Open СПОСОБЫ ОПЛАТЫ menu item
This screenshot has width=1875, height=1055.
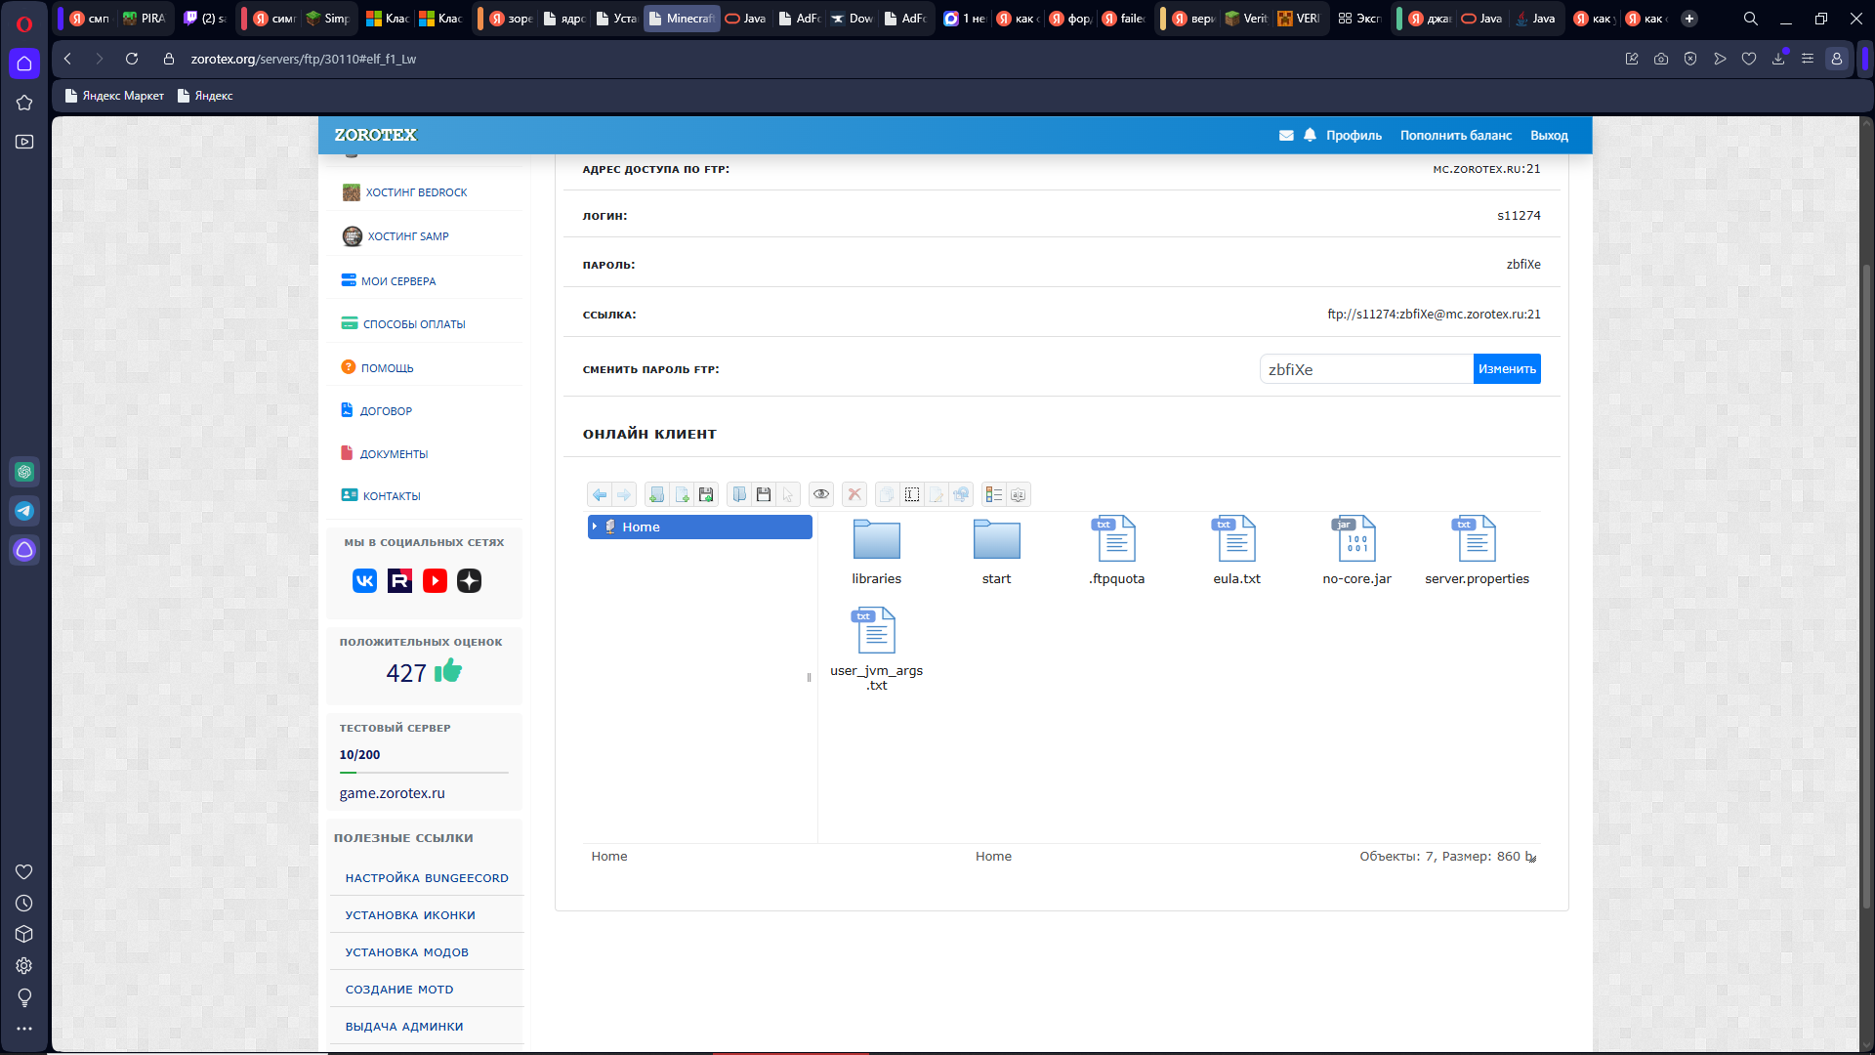click(x=414, y=324)
